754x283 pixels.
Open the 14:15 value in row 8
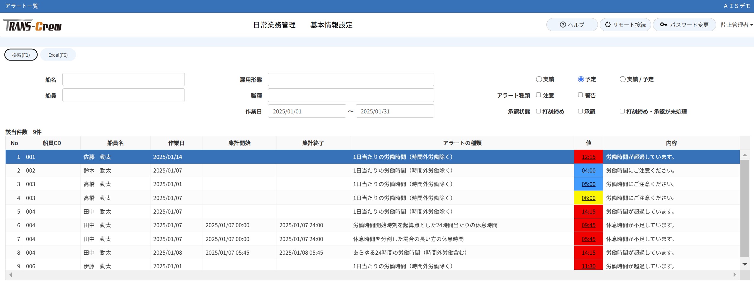(x=588, y=253)
